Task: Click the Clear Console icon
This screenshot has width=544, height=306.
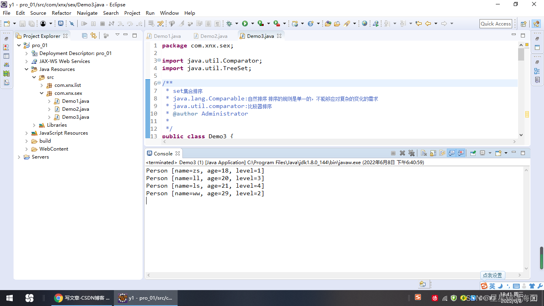Action: click(x=424, y=153)
